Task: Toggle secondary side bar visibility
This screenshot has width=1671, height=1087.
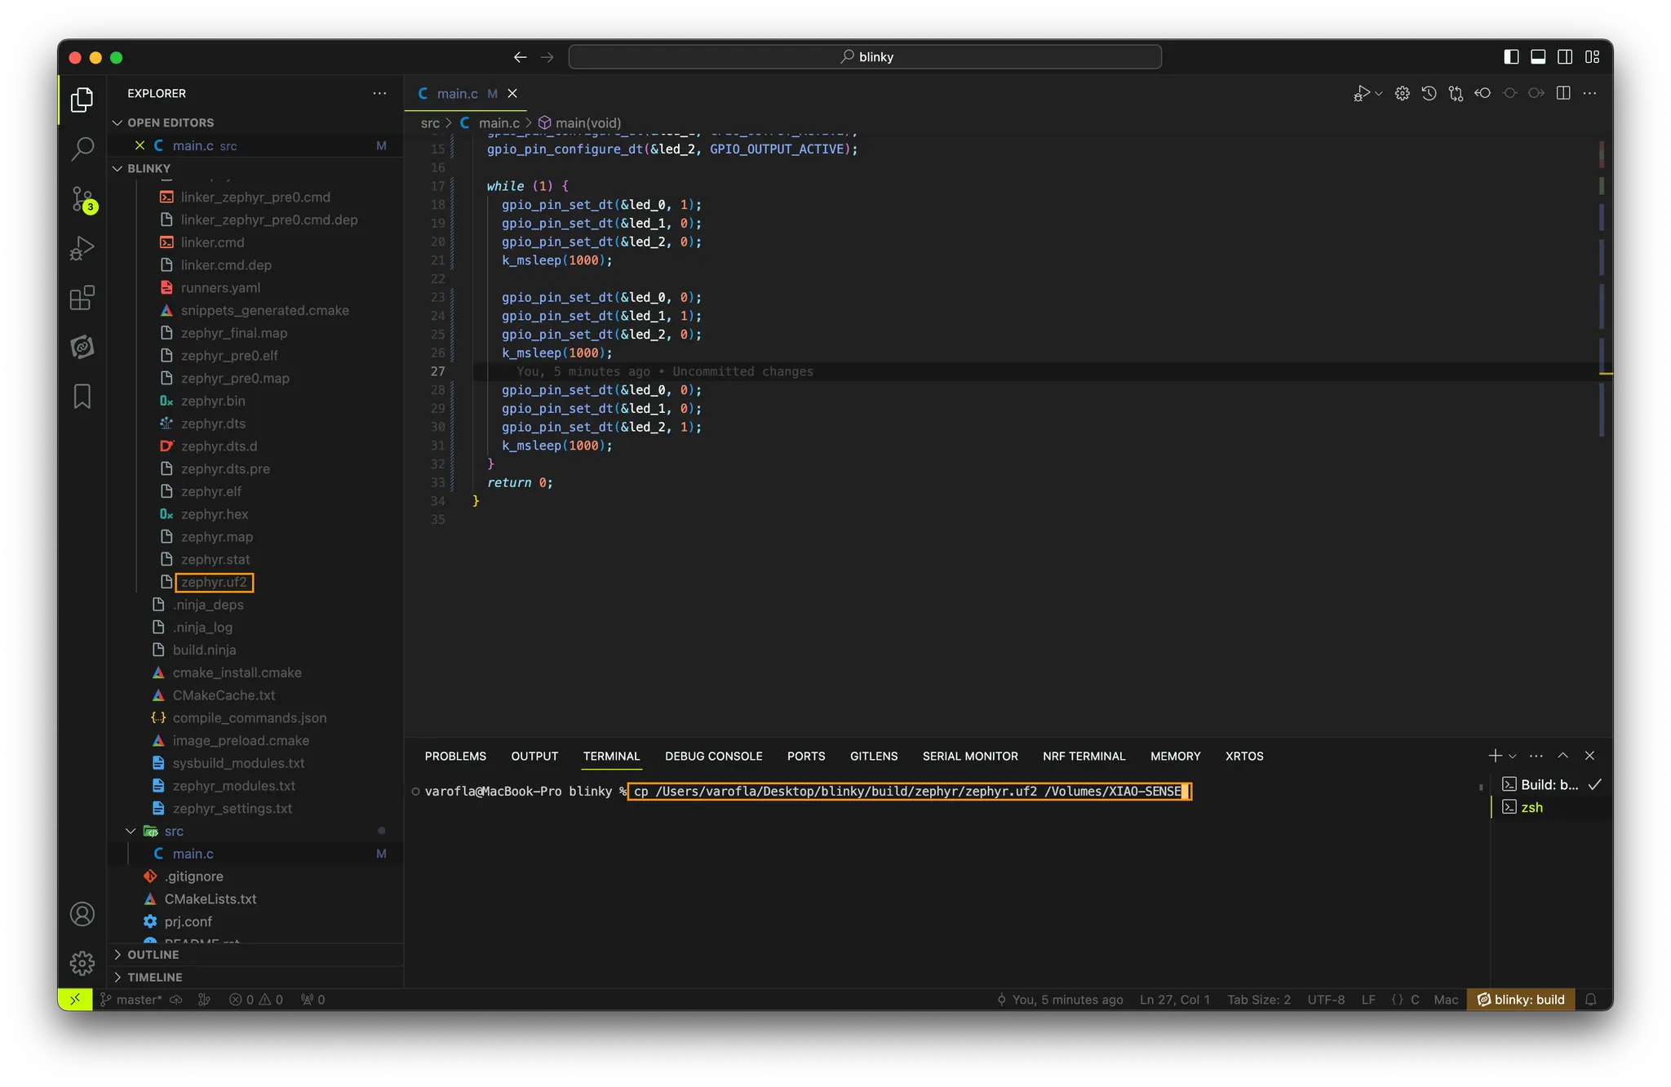Action: pyautogui.click(x=1565, y=56)
